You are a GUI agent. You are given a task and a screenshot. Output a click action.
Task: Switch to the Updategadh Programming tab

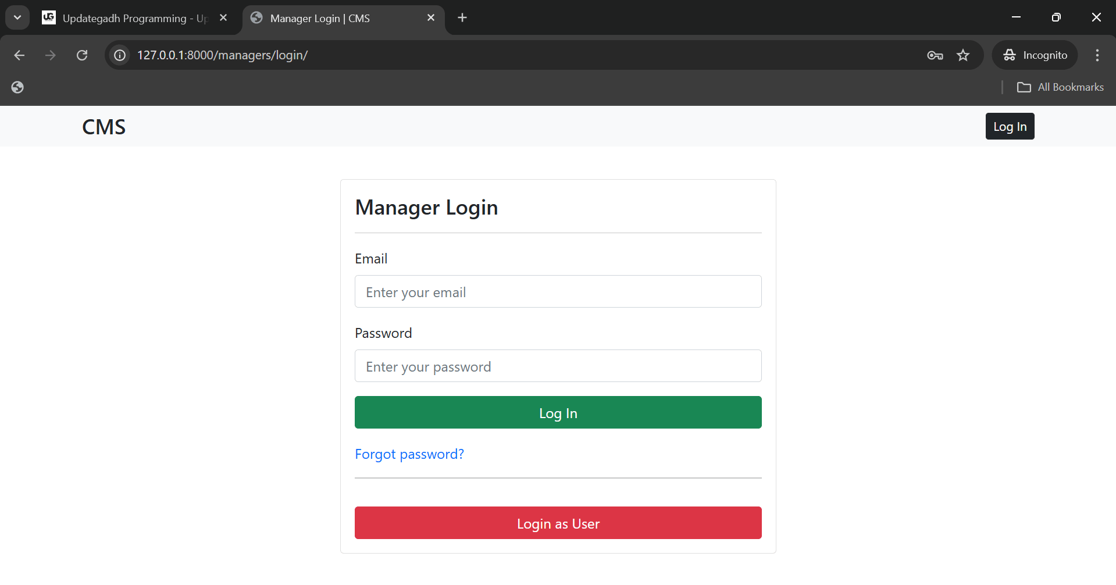click(128, 18)
